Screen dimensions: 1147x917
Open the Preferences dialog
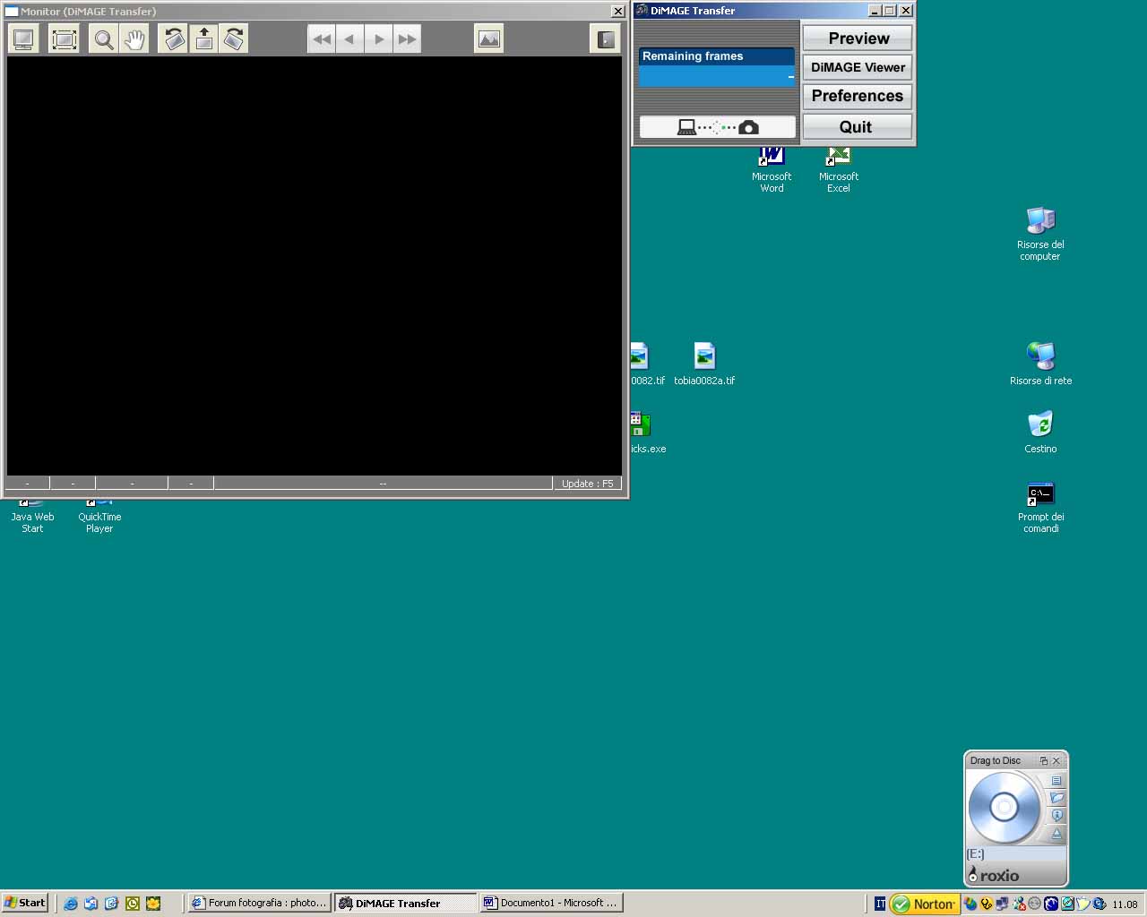coord(857,96)
